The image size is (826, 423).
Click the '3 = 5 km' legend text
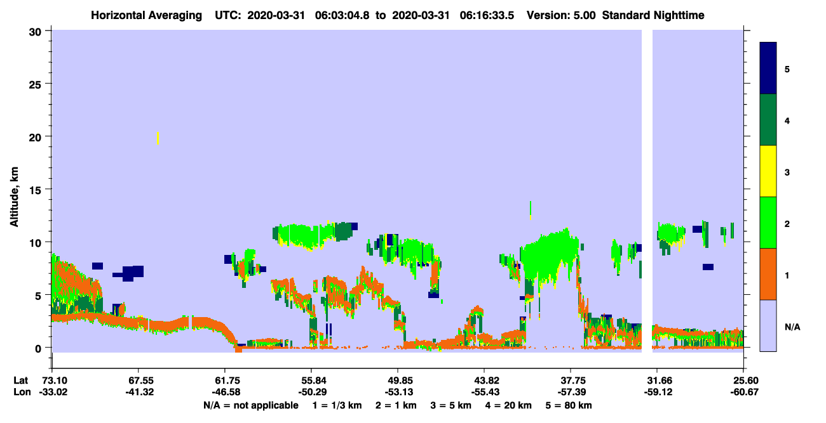(x=452, y=405)
